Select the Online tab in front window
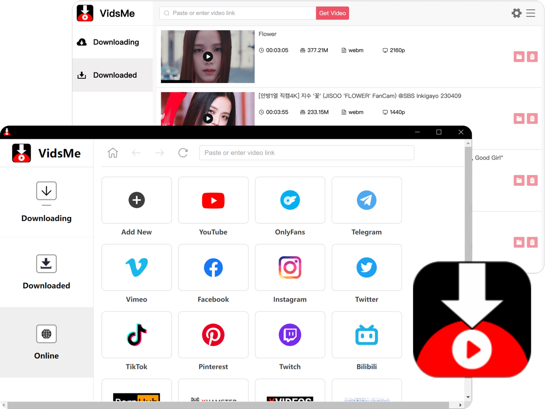Viewport: 545px width, 409px height. coord(46,342)
